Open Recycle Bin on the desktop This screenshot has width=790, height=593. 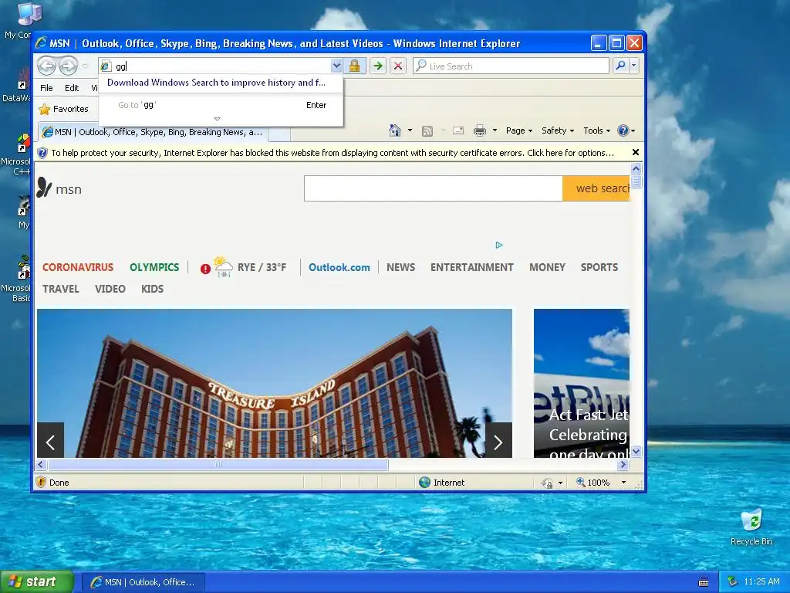pyautogui.click(x=751, y=527)
